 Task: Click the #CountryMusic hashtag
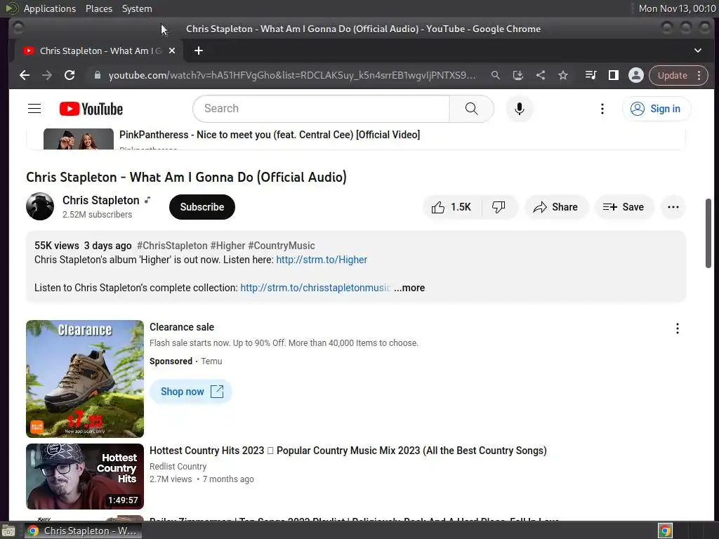[282, 246]
